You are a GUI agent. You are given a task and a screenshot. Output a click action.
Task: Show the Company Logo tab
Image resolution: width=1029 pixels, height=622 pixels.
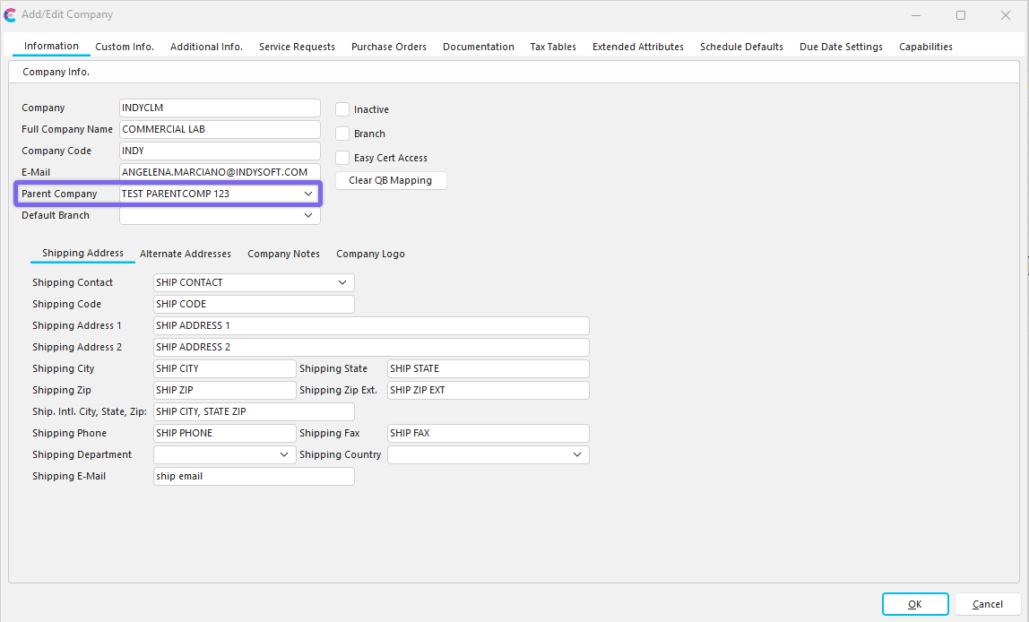click(370, 254)
